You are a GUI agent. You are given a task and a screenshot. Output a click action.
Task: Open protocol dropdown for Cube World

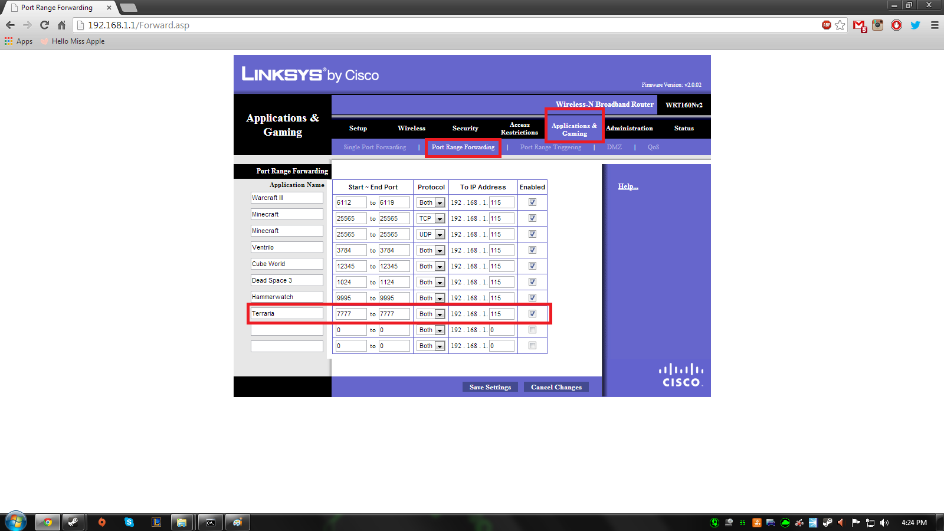[431, 266]
